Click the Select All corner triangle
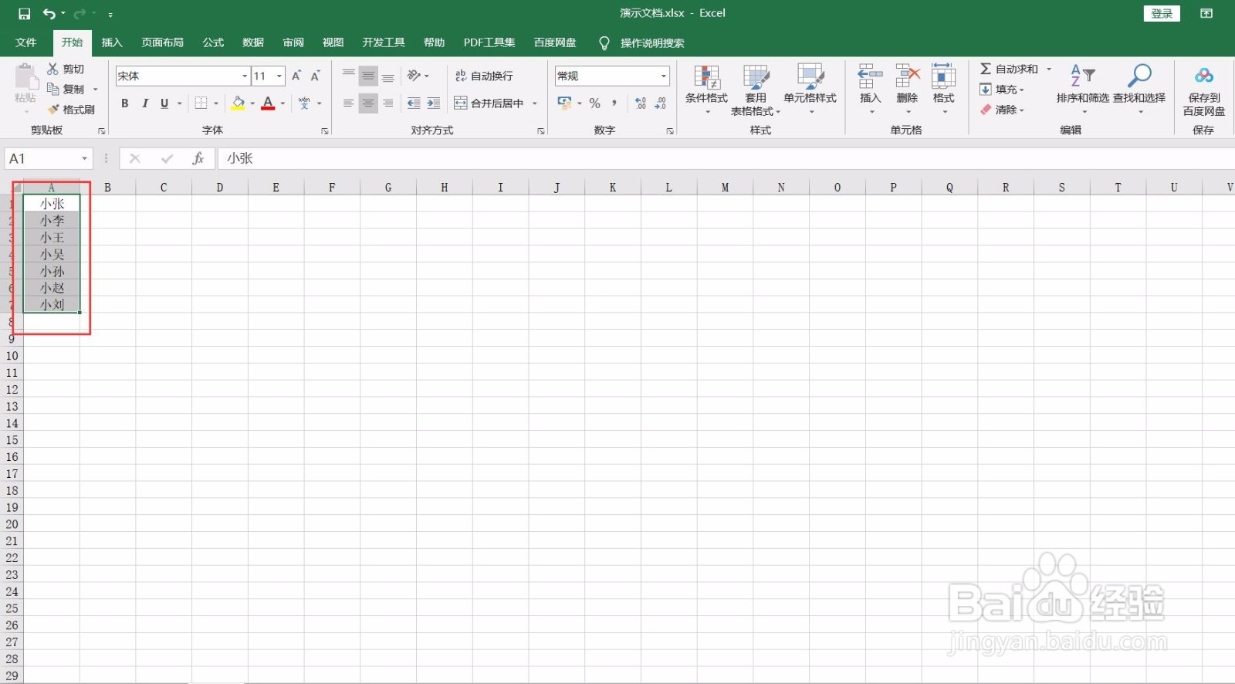1235x684 pixels. point(15,188)
